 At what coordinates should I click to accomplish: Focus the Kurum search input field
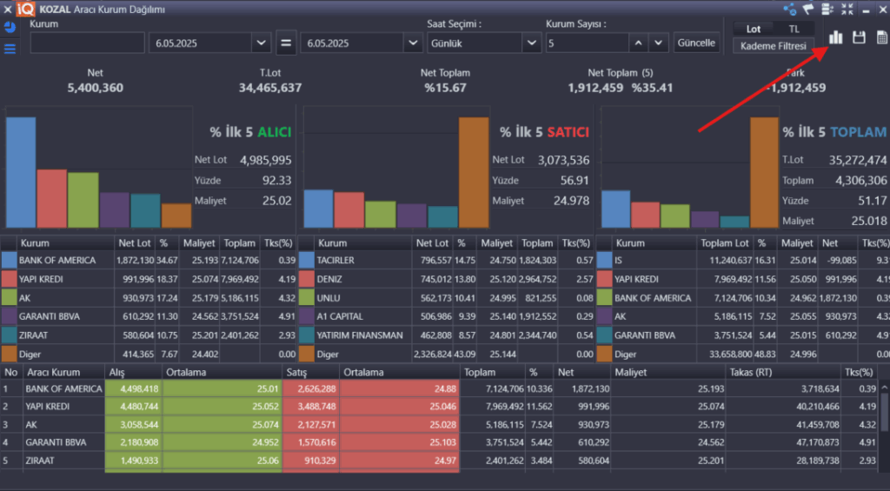[x=88, y=43]
